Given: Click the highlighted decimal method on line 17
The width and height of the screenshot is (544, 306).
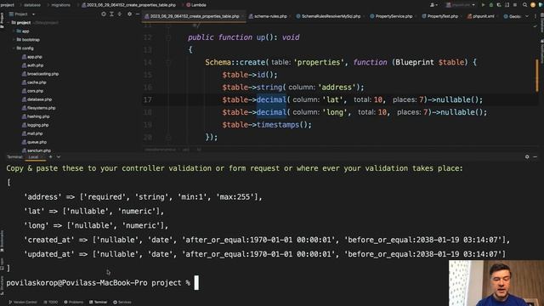Looking at the screenshot, I should tap(271, 100).
